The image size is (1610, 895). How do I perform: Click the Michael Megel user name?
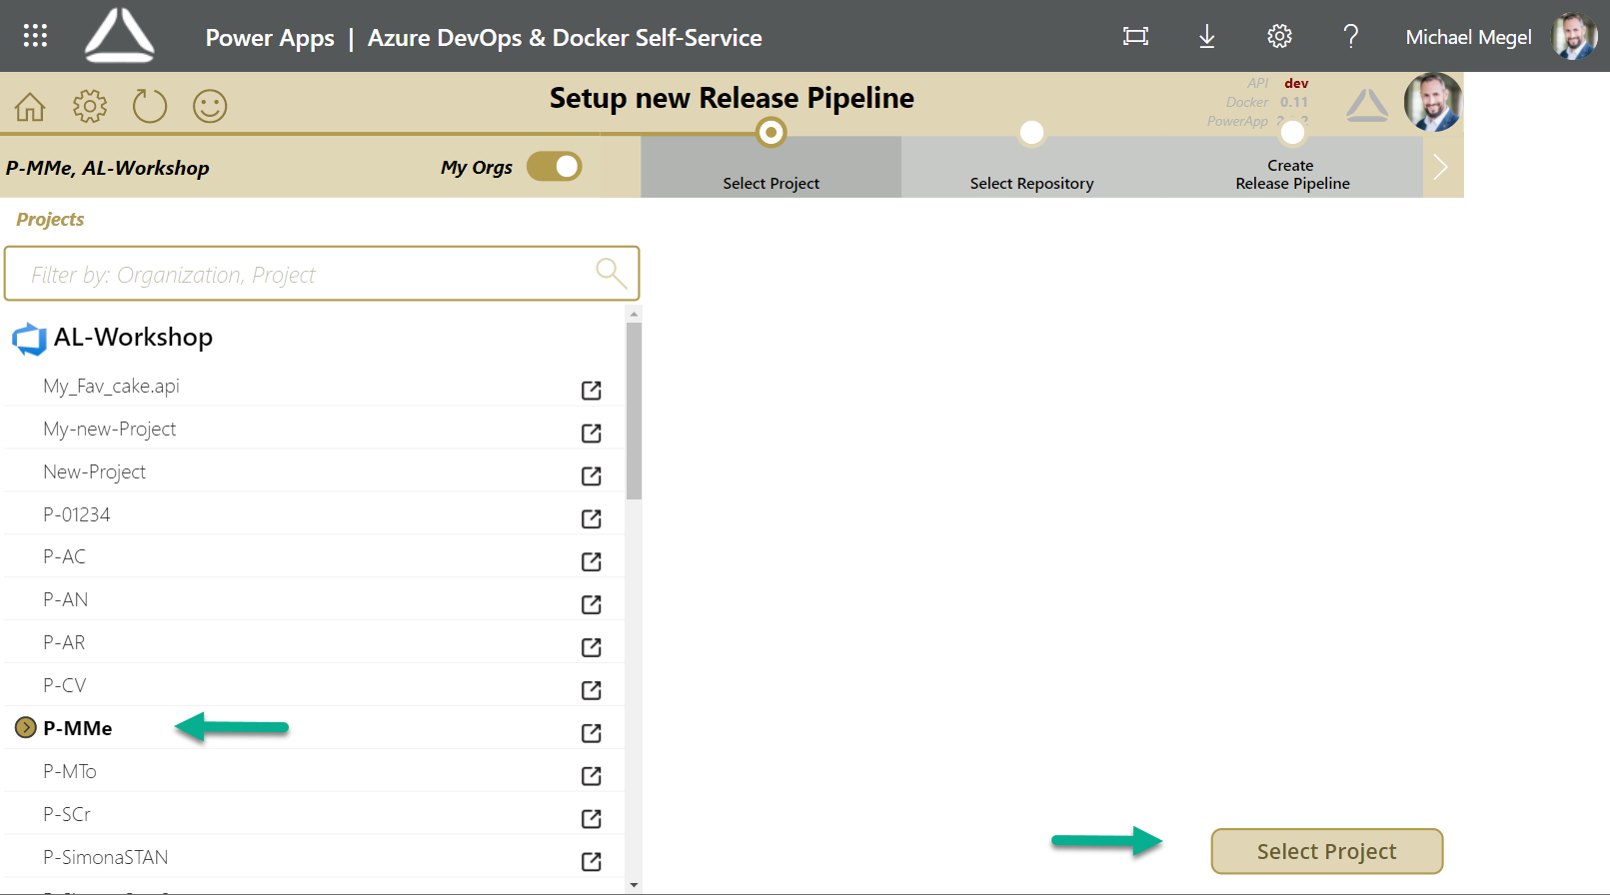pos(1468,37)
